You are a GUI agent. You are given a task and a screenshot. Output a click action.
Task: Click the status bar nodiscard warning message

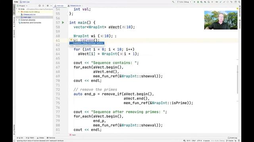point(40,141)
